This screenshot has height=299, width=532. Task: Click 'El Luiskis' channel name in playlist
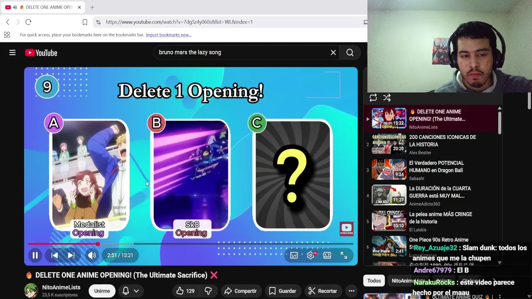419,230
